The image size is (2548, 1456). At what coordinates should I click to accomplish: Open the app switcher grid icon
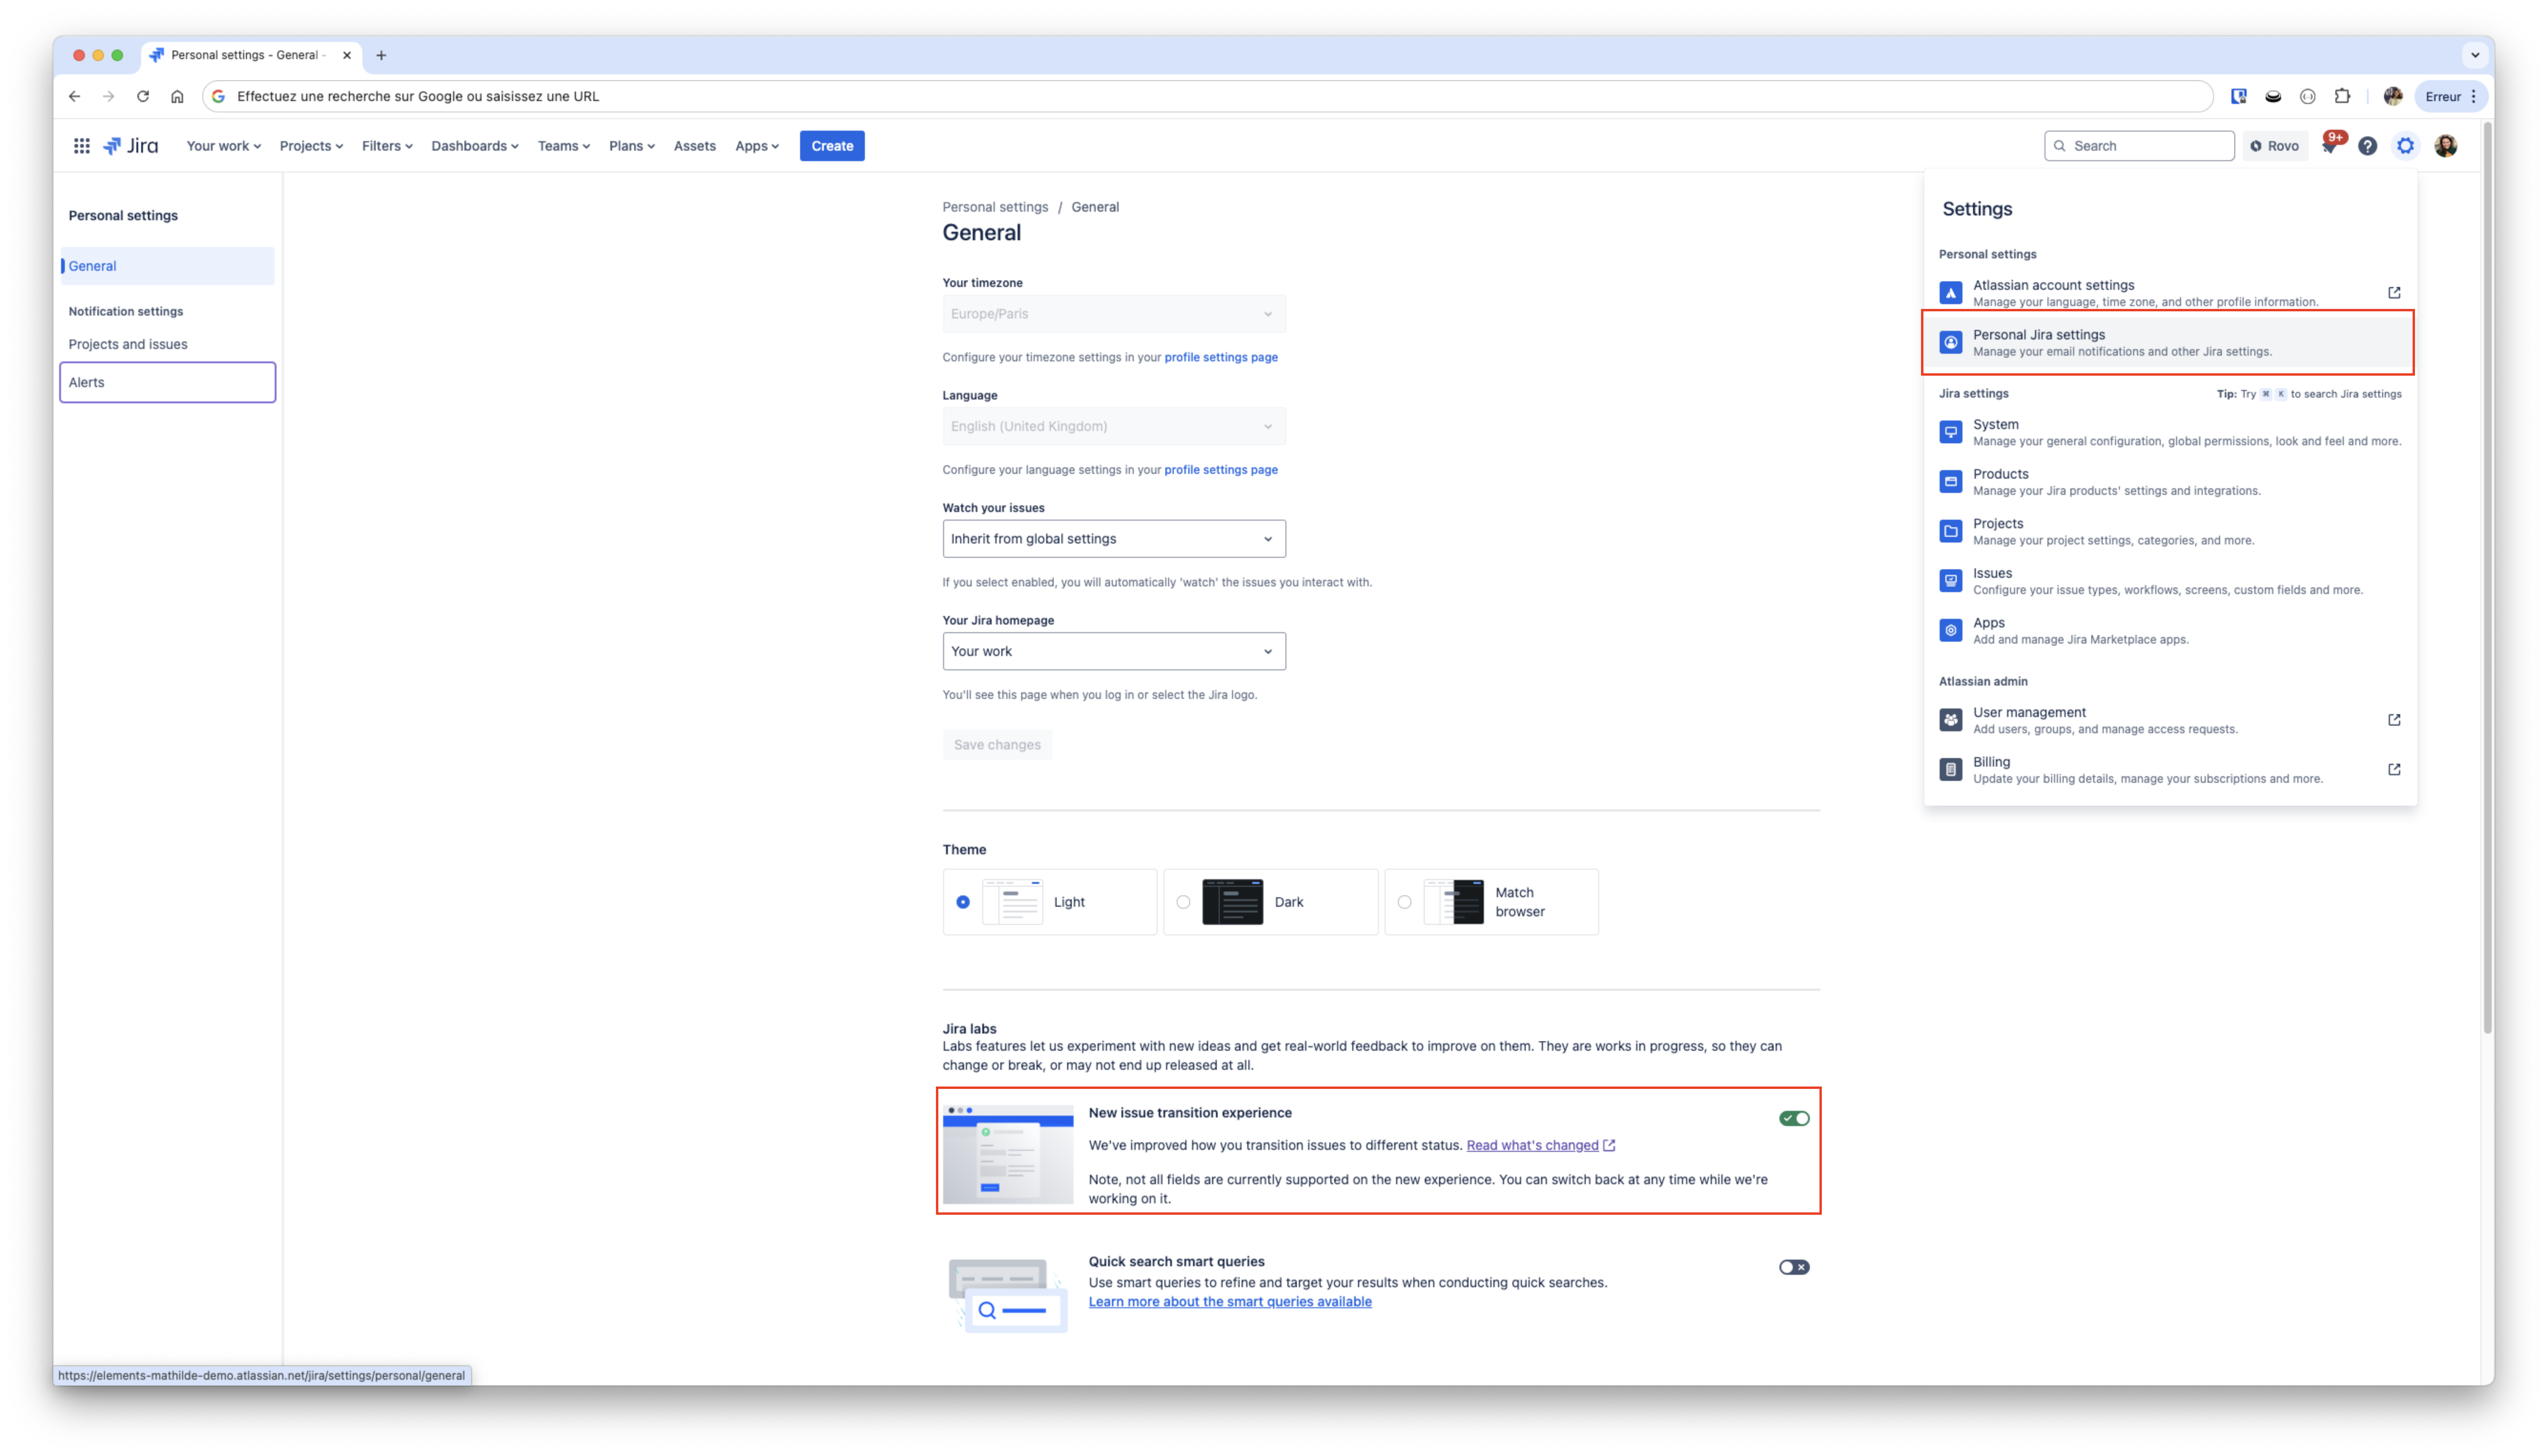[82, 146]
